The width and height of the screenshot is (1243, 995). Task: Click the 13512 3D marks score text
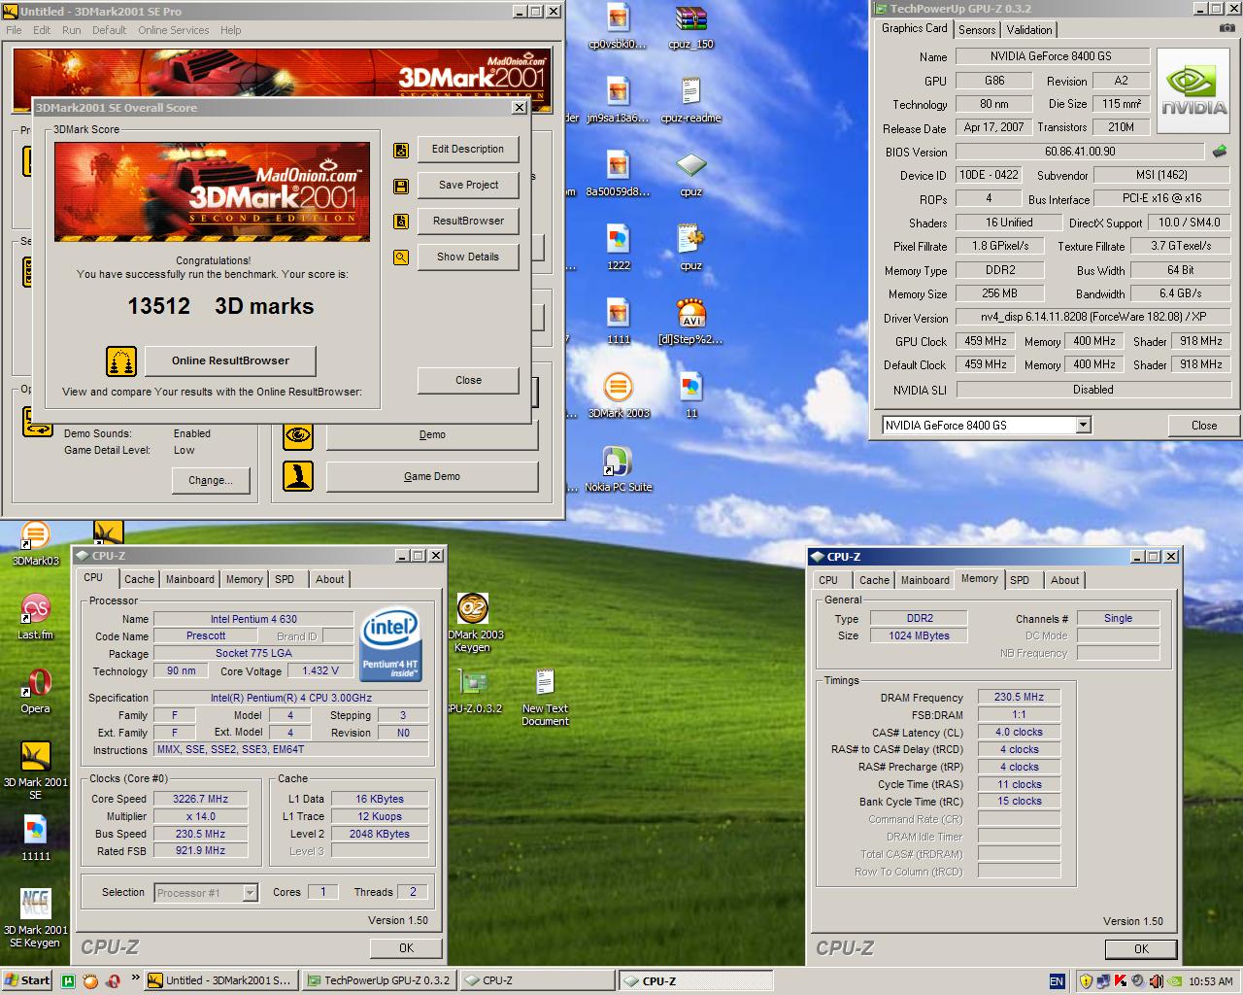pyautogui.click(x=220, y=307)
